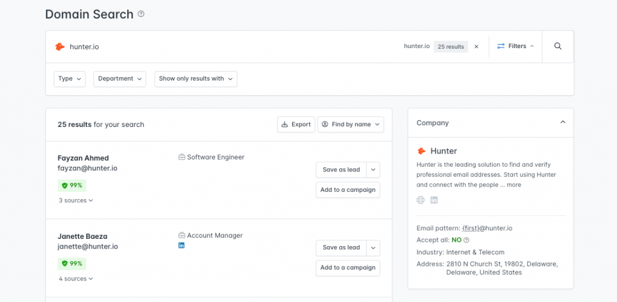This screenshot has width=617, height=302.
Task: Click the 25 results badge in search bar
Action: coord(451,47)
